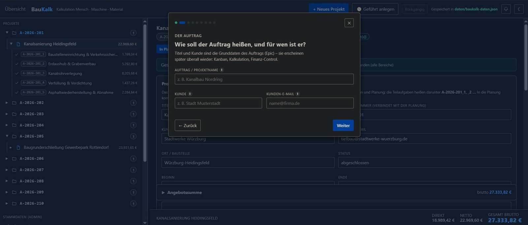Click the folder icon of A-2026-202

pyautogui.click(x=14, y=103)
